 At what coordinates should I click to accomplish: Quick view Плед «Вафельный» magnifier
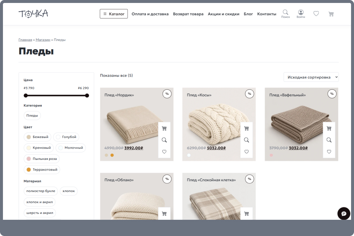point(329,140)
